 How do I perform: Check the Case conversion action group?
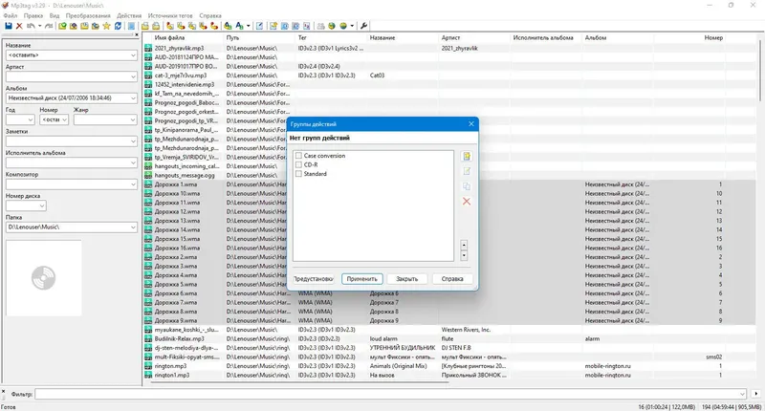click(x=298, y=156)
